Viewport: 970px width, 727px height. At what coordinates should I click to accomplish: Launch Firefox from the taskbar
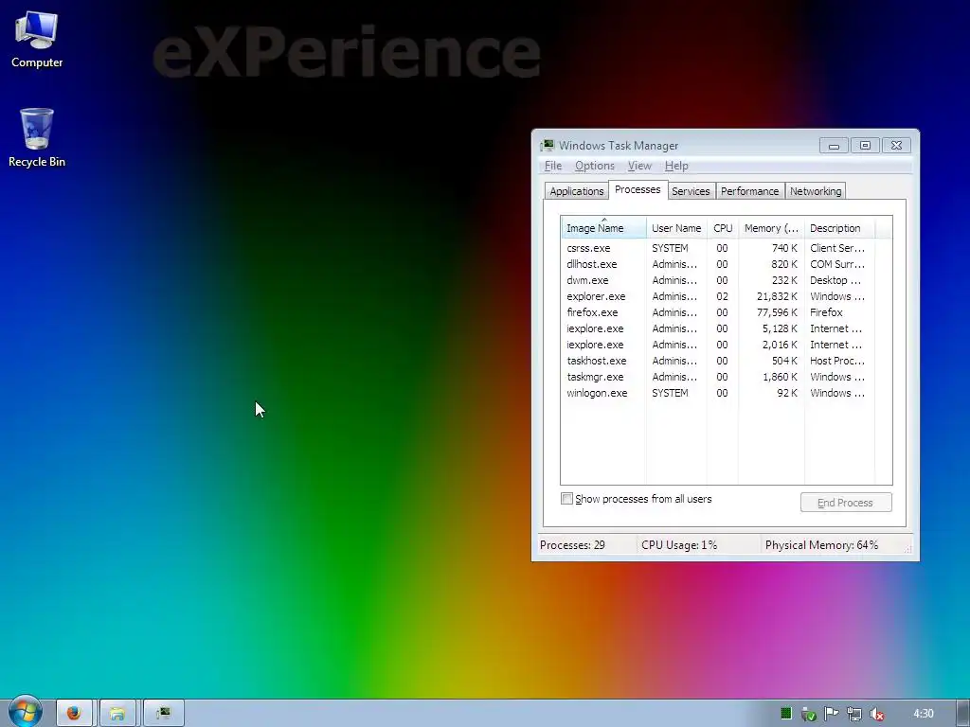[x=74, y=714]
